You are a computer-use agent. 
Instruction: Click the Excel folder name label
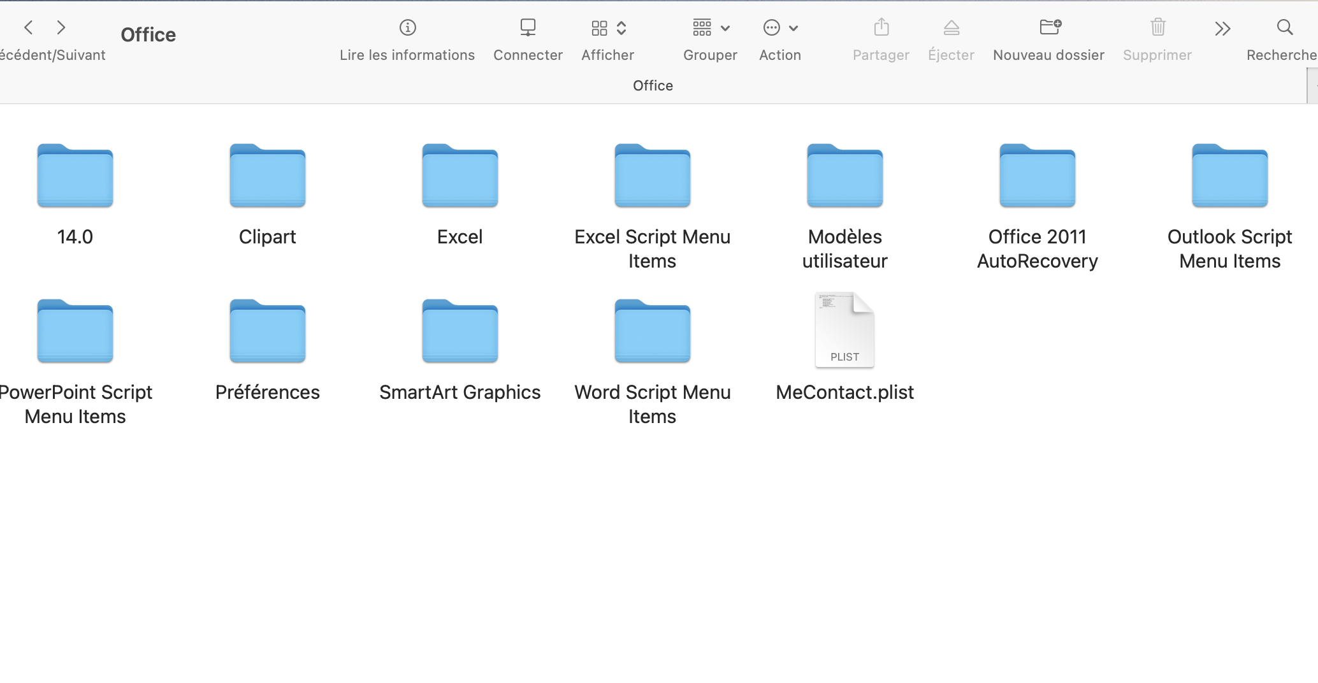click(460, 237)
